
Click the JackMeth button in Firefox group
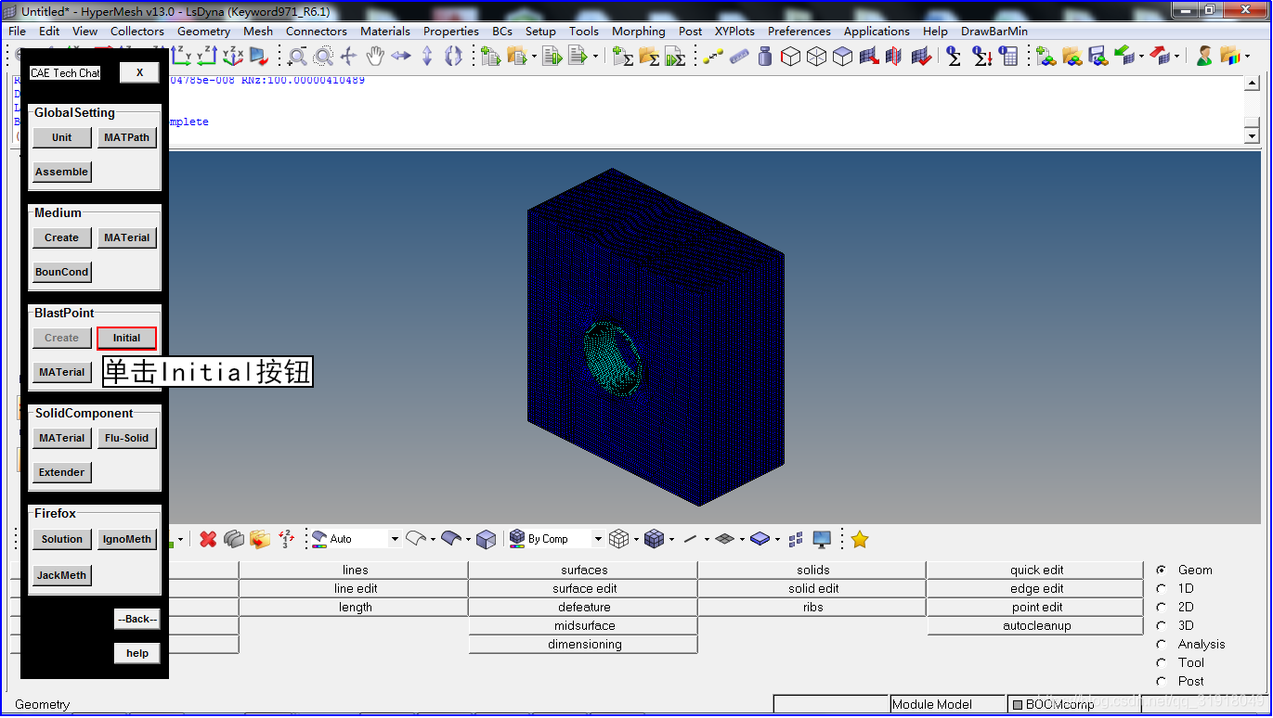click(62, 575)
